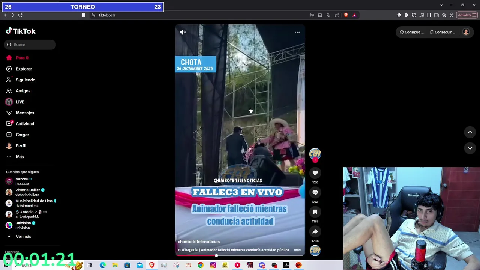Open the media control music note icon
Screen dimensions: 480x270
[x=421, y=15]
